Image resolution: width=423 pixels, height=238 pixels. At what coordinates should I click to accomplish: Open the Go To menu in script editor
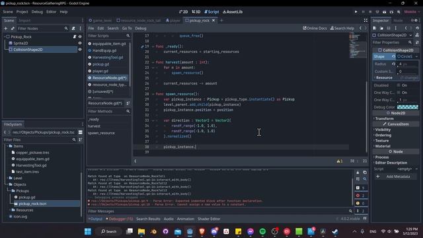click(x=127, y=28)
